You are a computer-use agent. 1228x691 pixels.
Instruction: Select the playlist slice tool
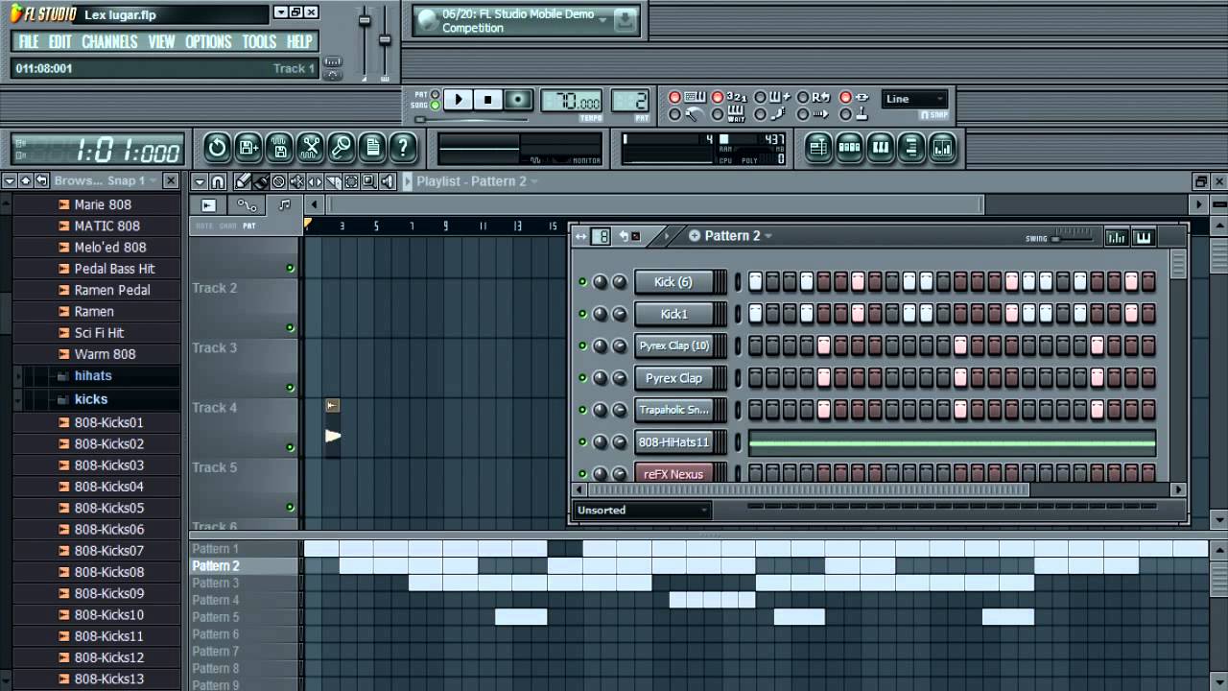(x=333, y=180)
